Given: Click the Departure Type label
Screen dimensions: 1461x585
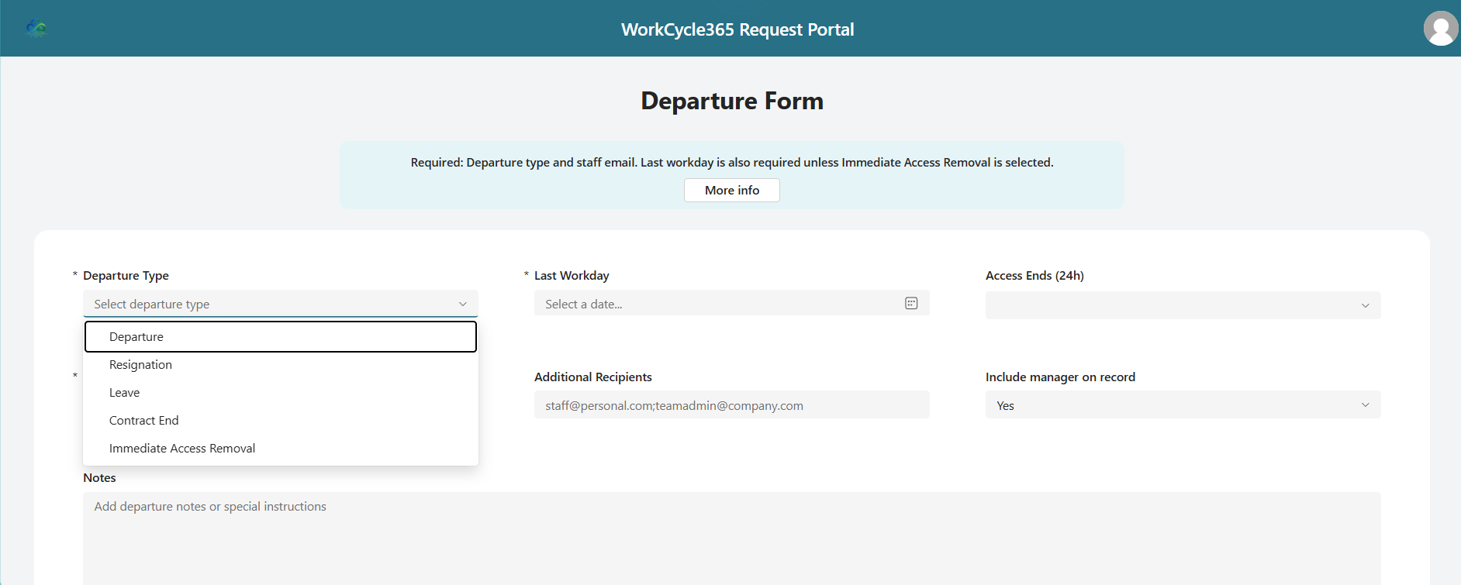Looking at the screenshot, I should point(126,276).
